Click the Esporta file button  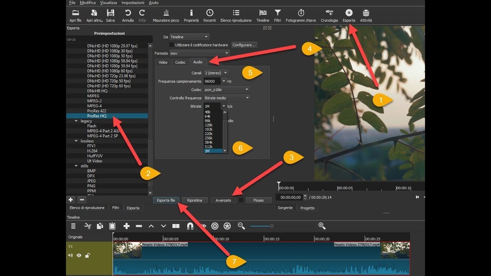point(166,200)
